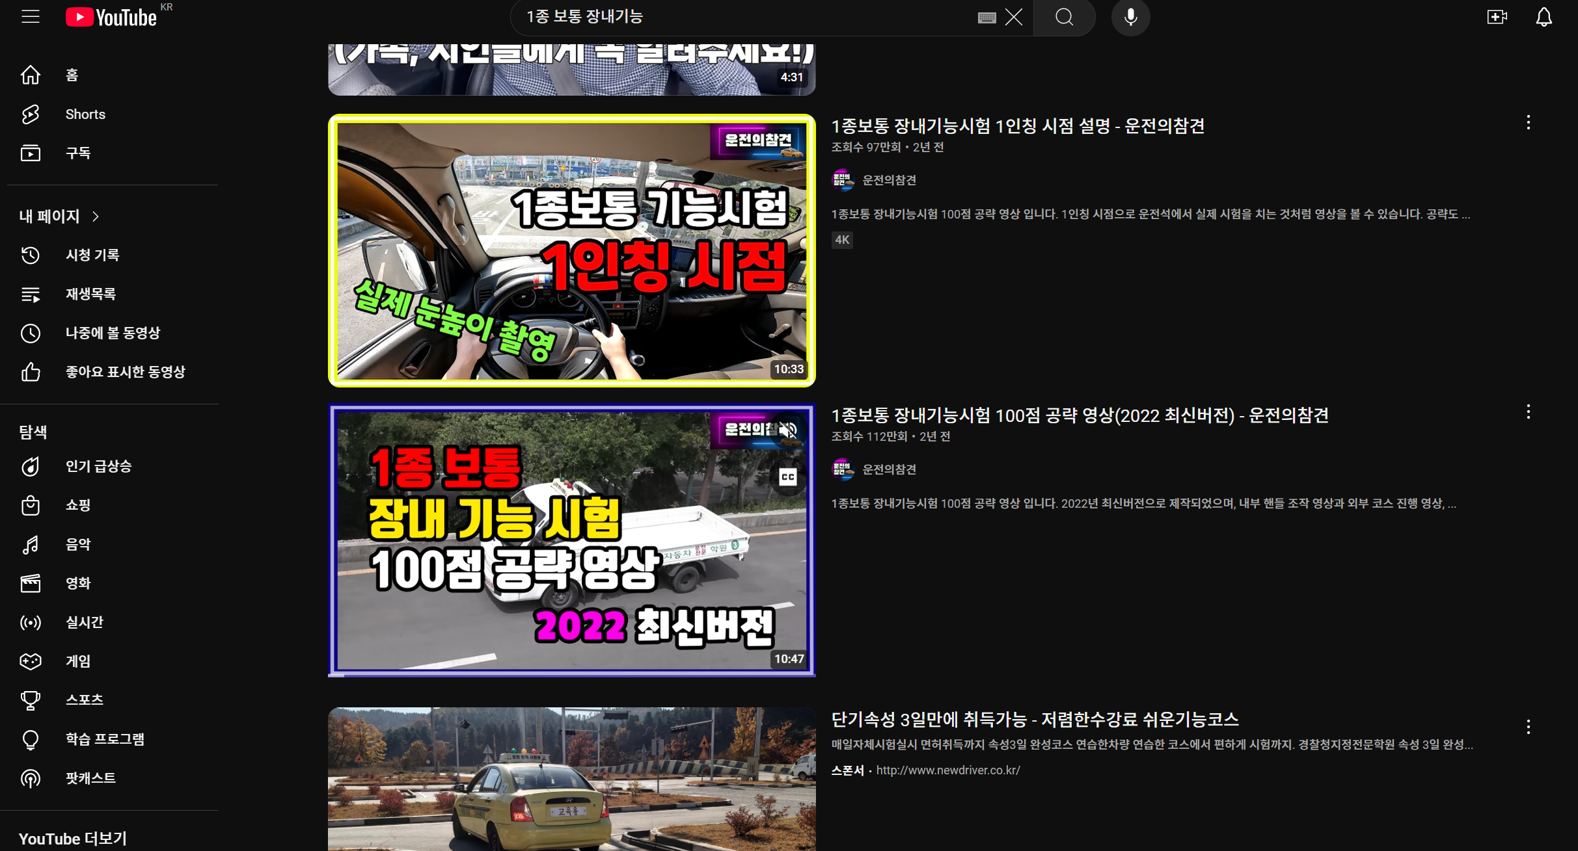Viewport: 1578px width, 851px height.
Task: Open 시청 기록 in sidebar
Action: pos(92,255)
